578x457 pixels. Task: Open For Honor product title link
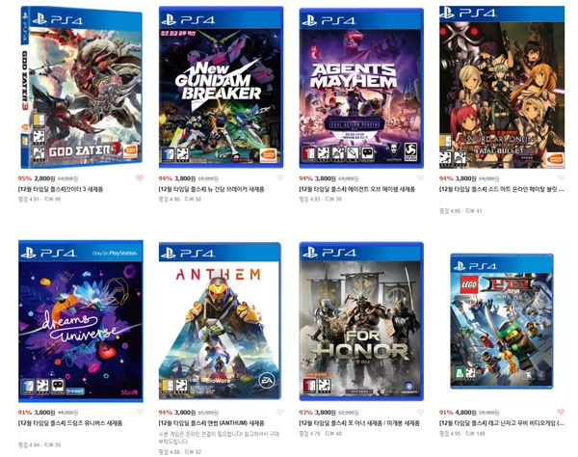(x=359, y=423)
